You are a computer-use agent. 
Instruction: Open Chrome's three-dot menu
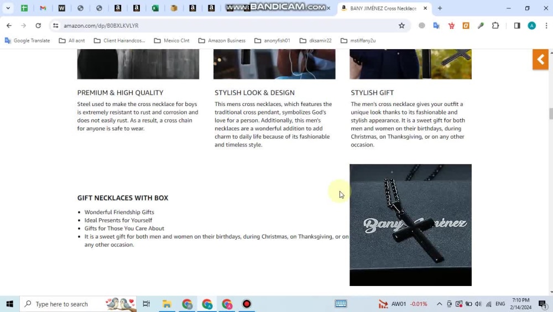(546, 25)
